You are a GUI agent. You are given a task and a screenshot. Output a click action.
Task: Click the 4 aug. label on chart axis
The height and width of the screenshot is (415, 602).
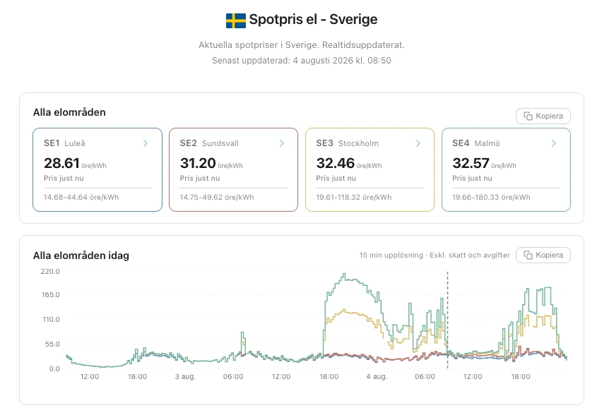[x=377, y=377]
